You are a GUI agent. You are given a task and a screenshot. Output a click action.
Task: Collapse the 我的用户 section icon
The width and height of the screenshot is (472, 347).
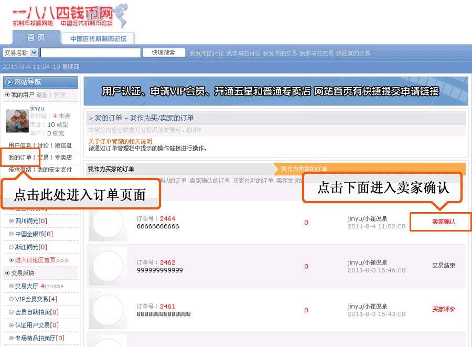pos(7,95)
